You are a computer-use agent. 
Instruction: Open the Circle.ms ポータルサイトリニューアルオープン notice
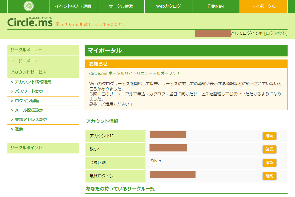pos(134,73)
